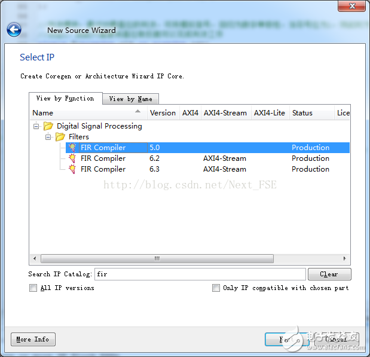Click the Search IP Catalog field
Image resolution: width=370 pixels, height=357 pixels.
coord(200,274)
